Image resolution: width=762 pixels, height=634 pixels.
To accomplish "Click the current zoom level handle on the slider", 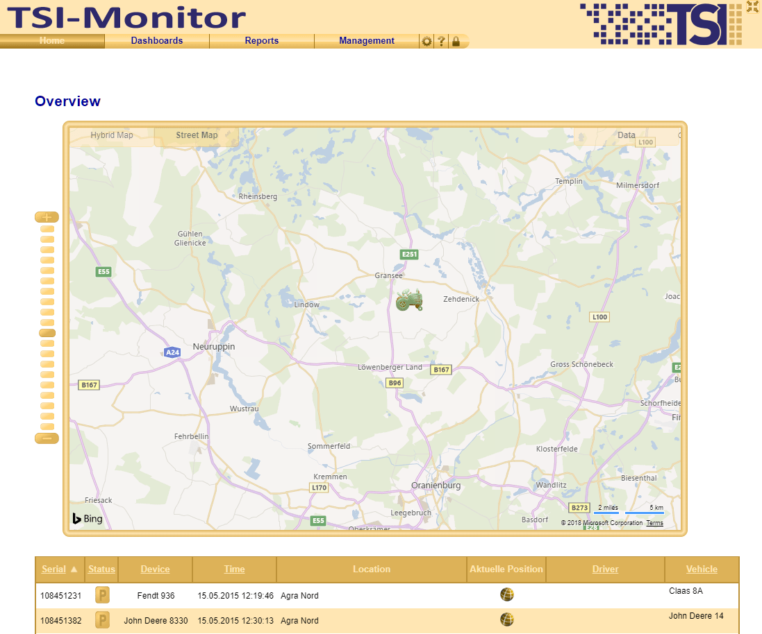I will tap(47, 333).
